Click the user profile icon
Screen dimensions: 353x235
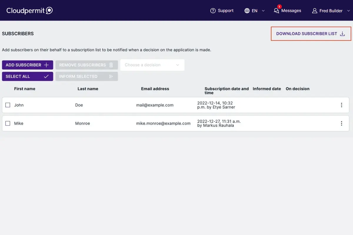(314, 11)
